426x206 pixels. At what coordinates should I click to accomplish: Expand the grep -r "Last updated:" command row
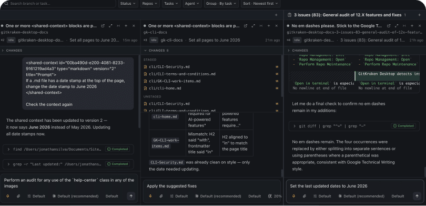(x=68, y=164)
